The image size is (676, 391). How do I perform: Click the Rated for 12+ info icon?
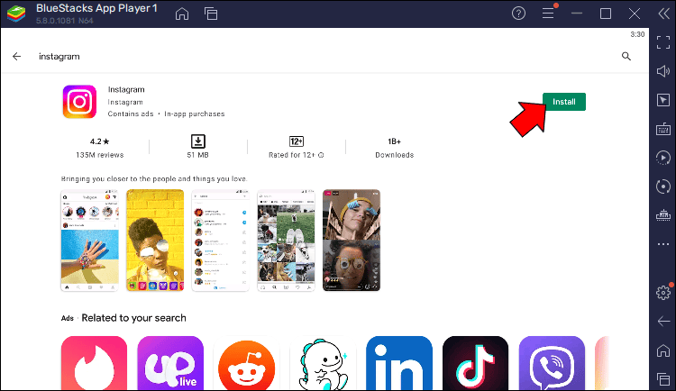click(321, 155)
